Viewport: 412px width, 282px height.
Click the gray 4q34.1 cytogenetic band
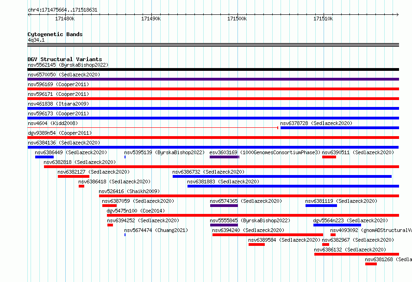(213, 45)
